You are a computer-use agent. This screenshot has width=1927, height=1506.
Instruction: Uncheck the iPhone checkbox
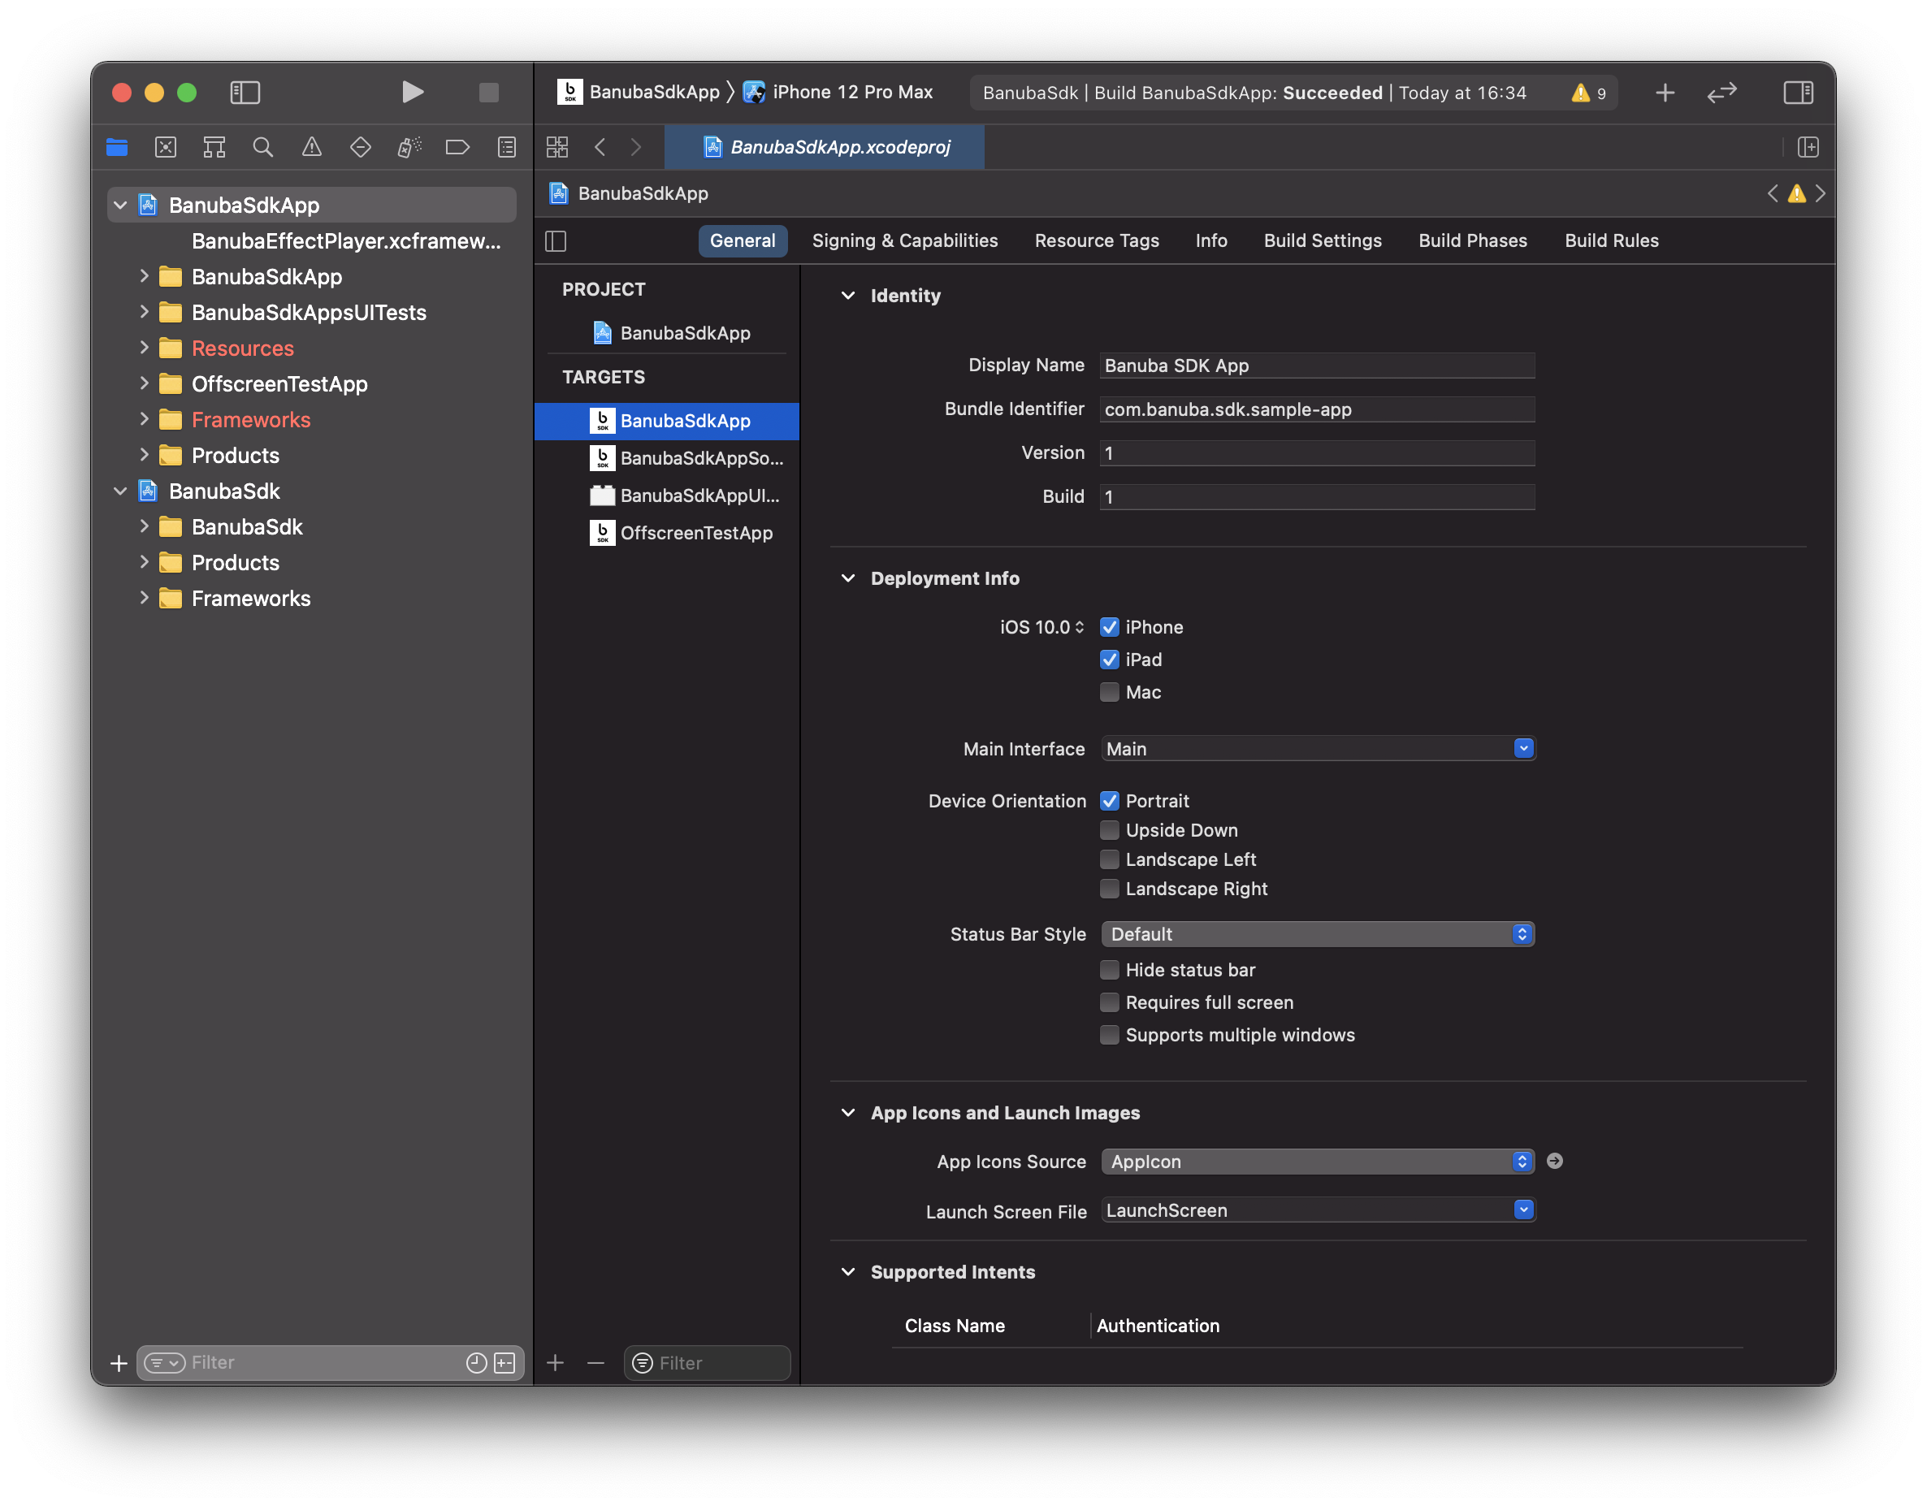pos(1109,627)
